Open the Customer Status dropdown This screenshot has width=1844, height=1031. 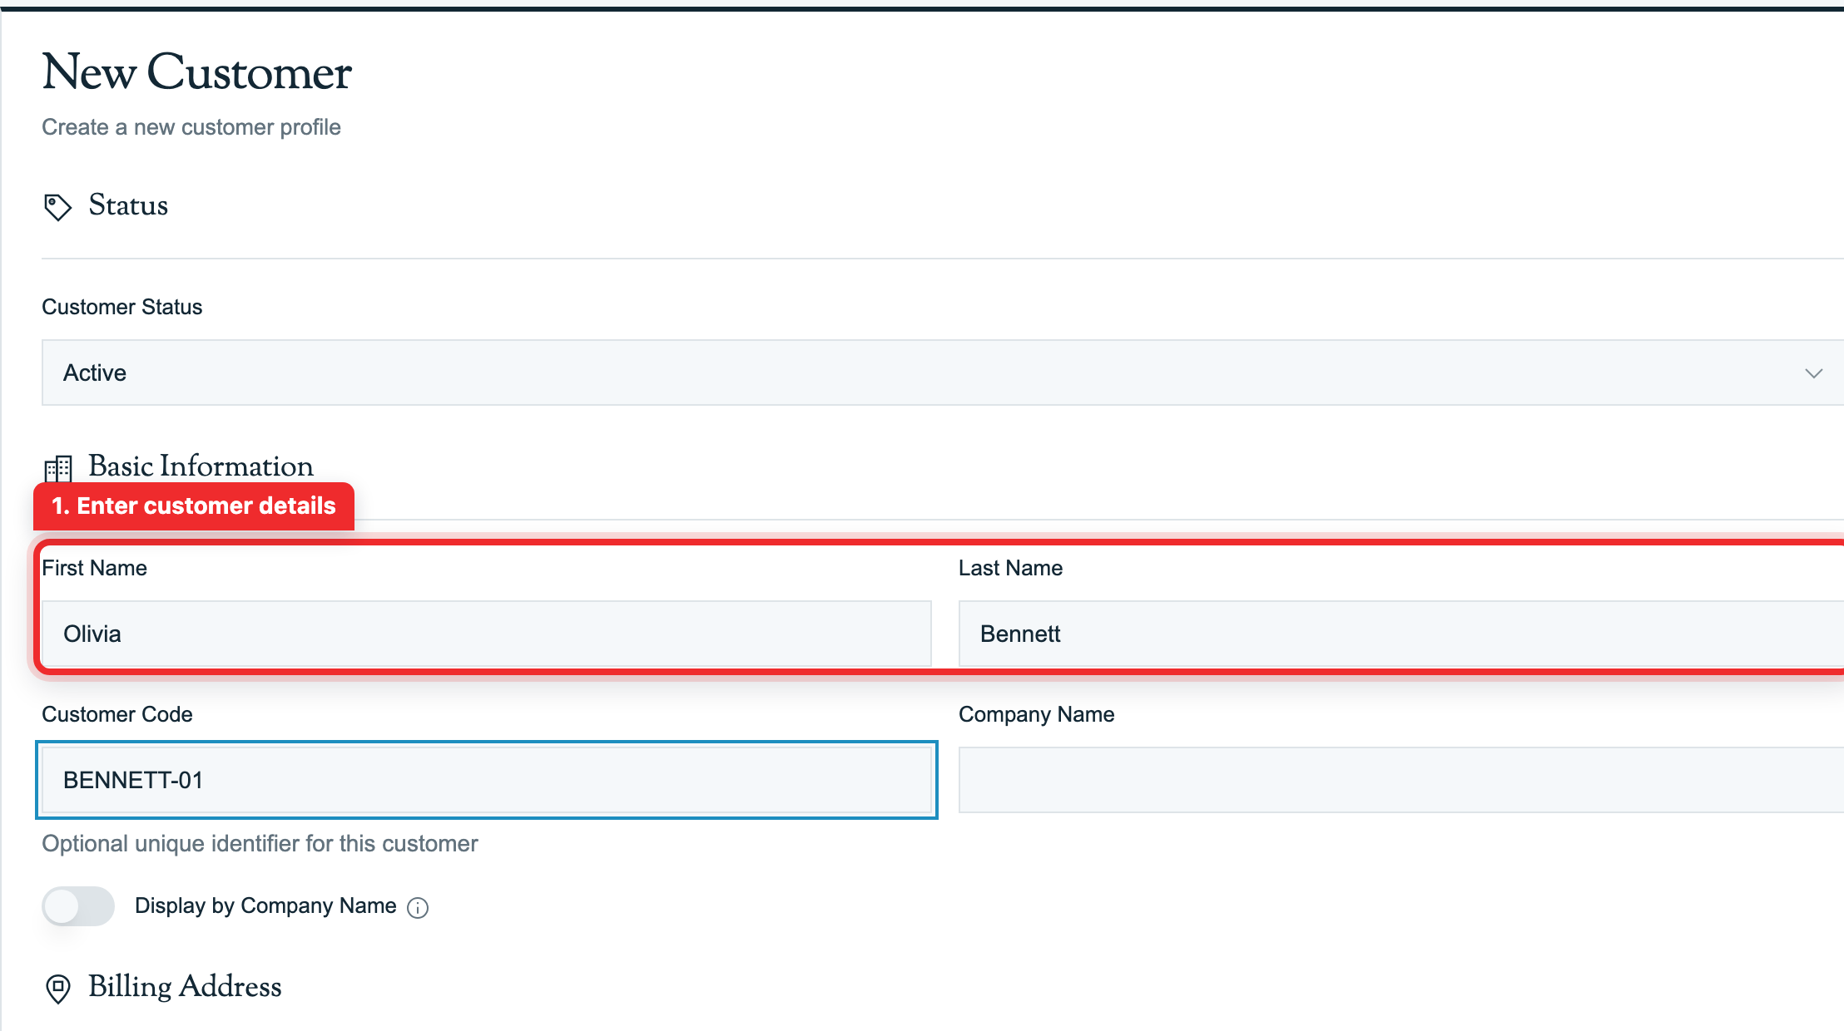click(x=943, y=372)
